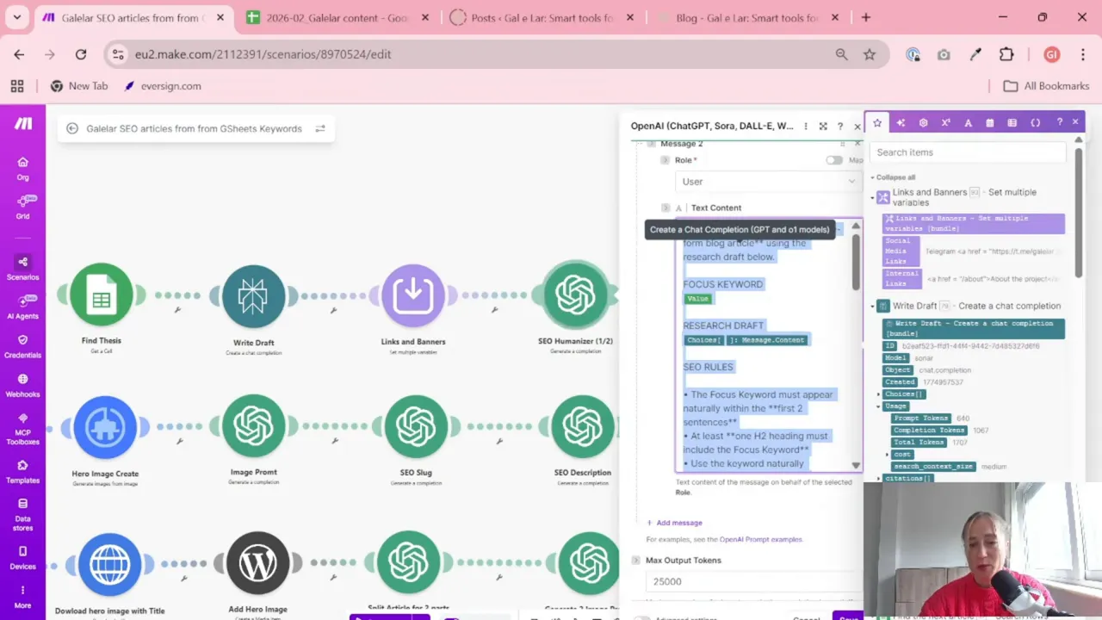Remove Message 2 from the messages list
1102x620 pixels.
pos(856,144)
